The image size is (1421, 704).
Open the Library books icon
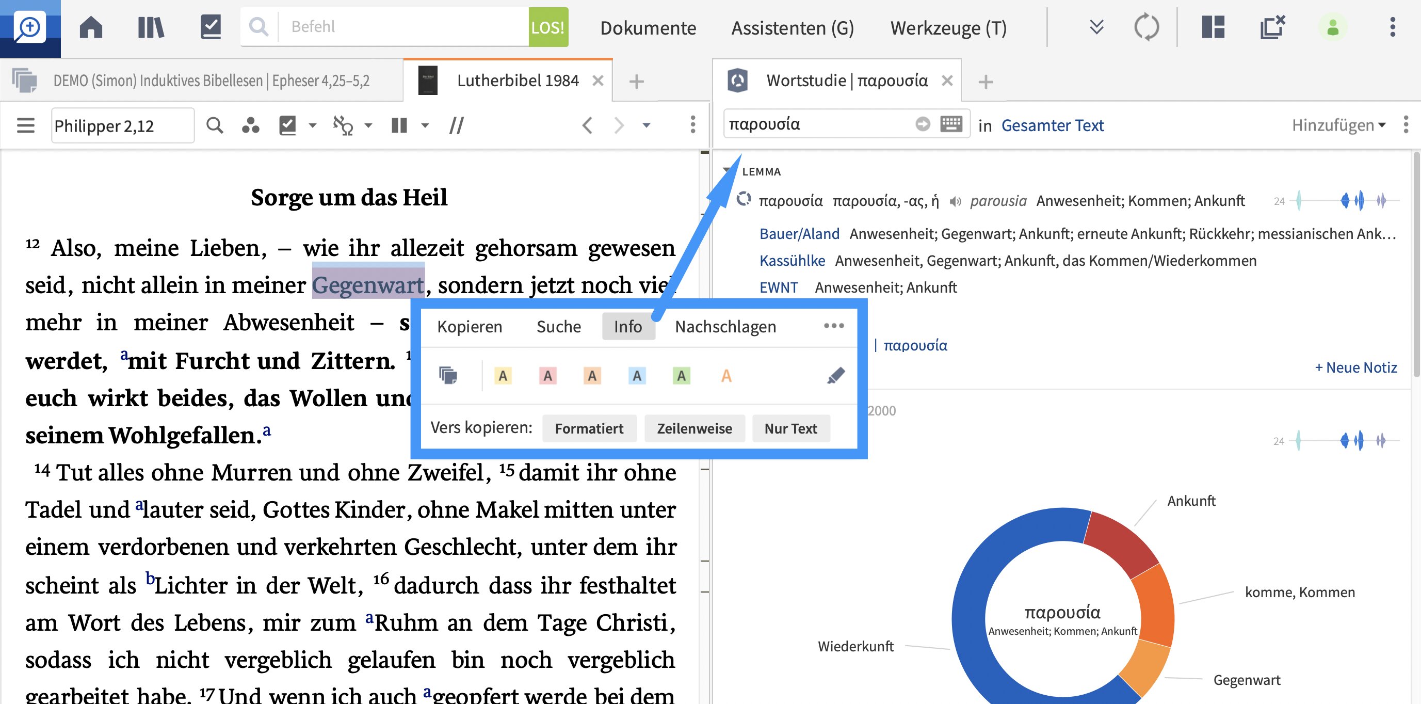(x=151, y=27)
